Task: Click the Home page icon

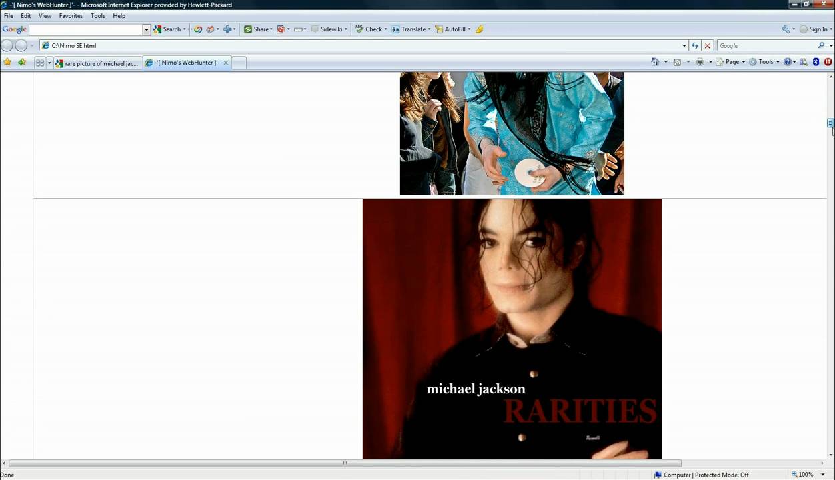Action: (x=655, y=62)
